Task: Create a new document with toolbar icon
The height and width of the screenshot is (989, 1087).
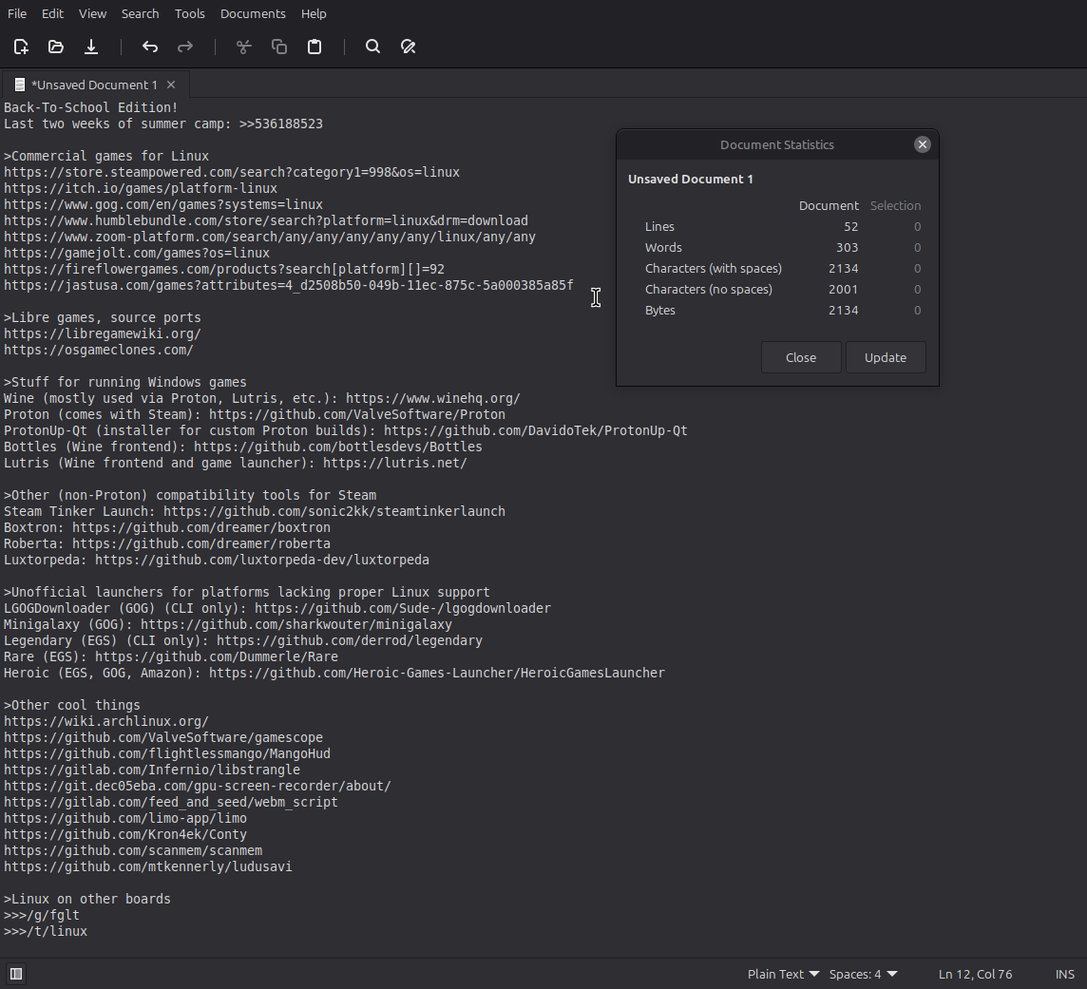Action: (x=21, y=47)
